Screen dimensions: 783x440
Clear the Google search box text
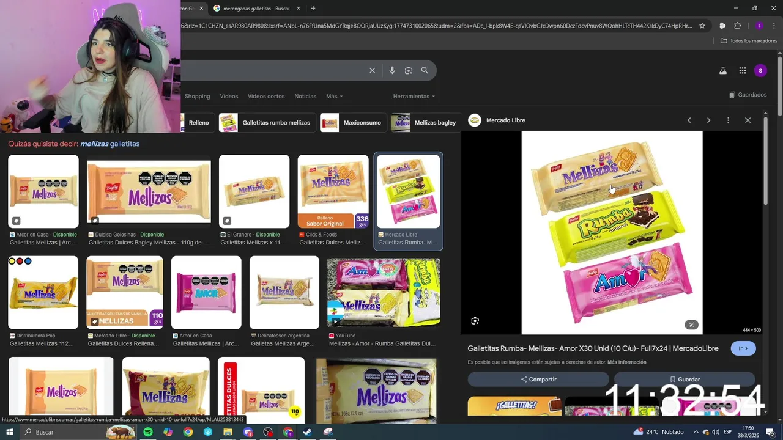tap(372, 70)
